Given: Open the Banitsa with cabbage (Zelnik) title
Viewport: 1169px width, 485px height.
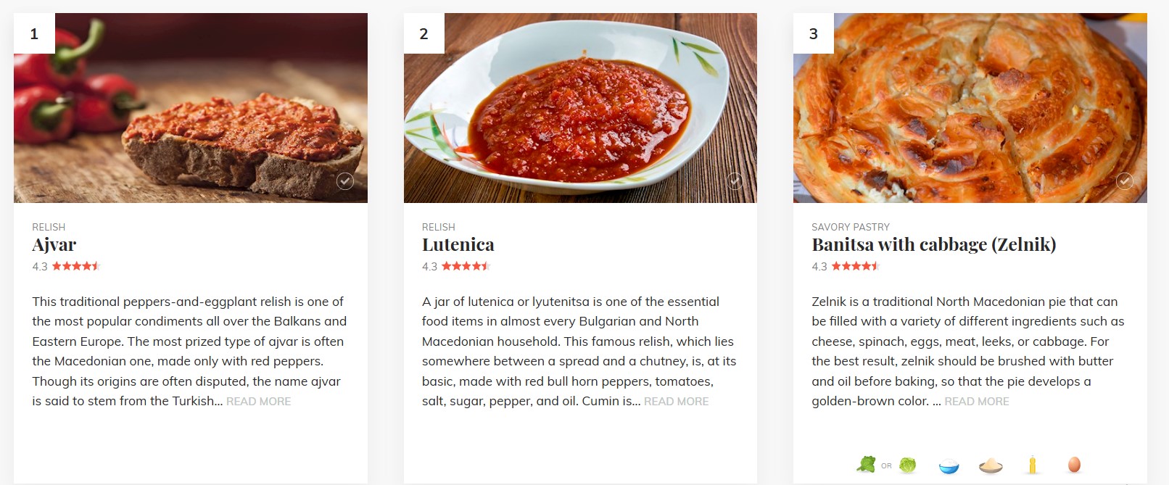Looking at the screenshot, I should (x=933, y=245).
